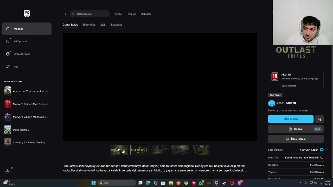Click the Epic Games logo

click(x=27, y=14)
